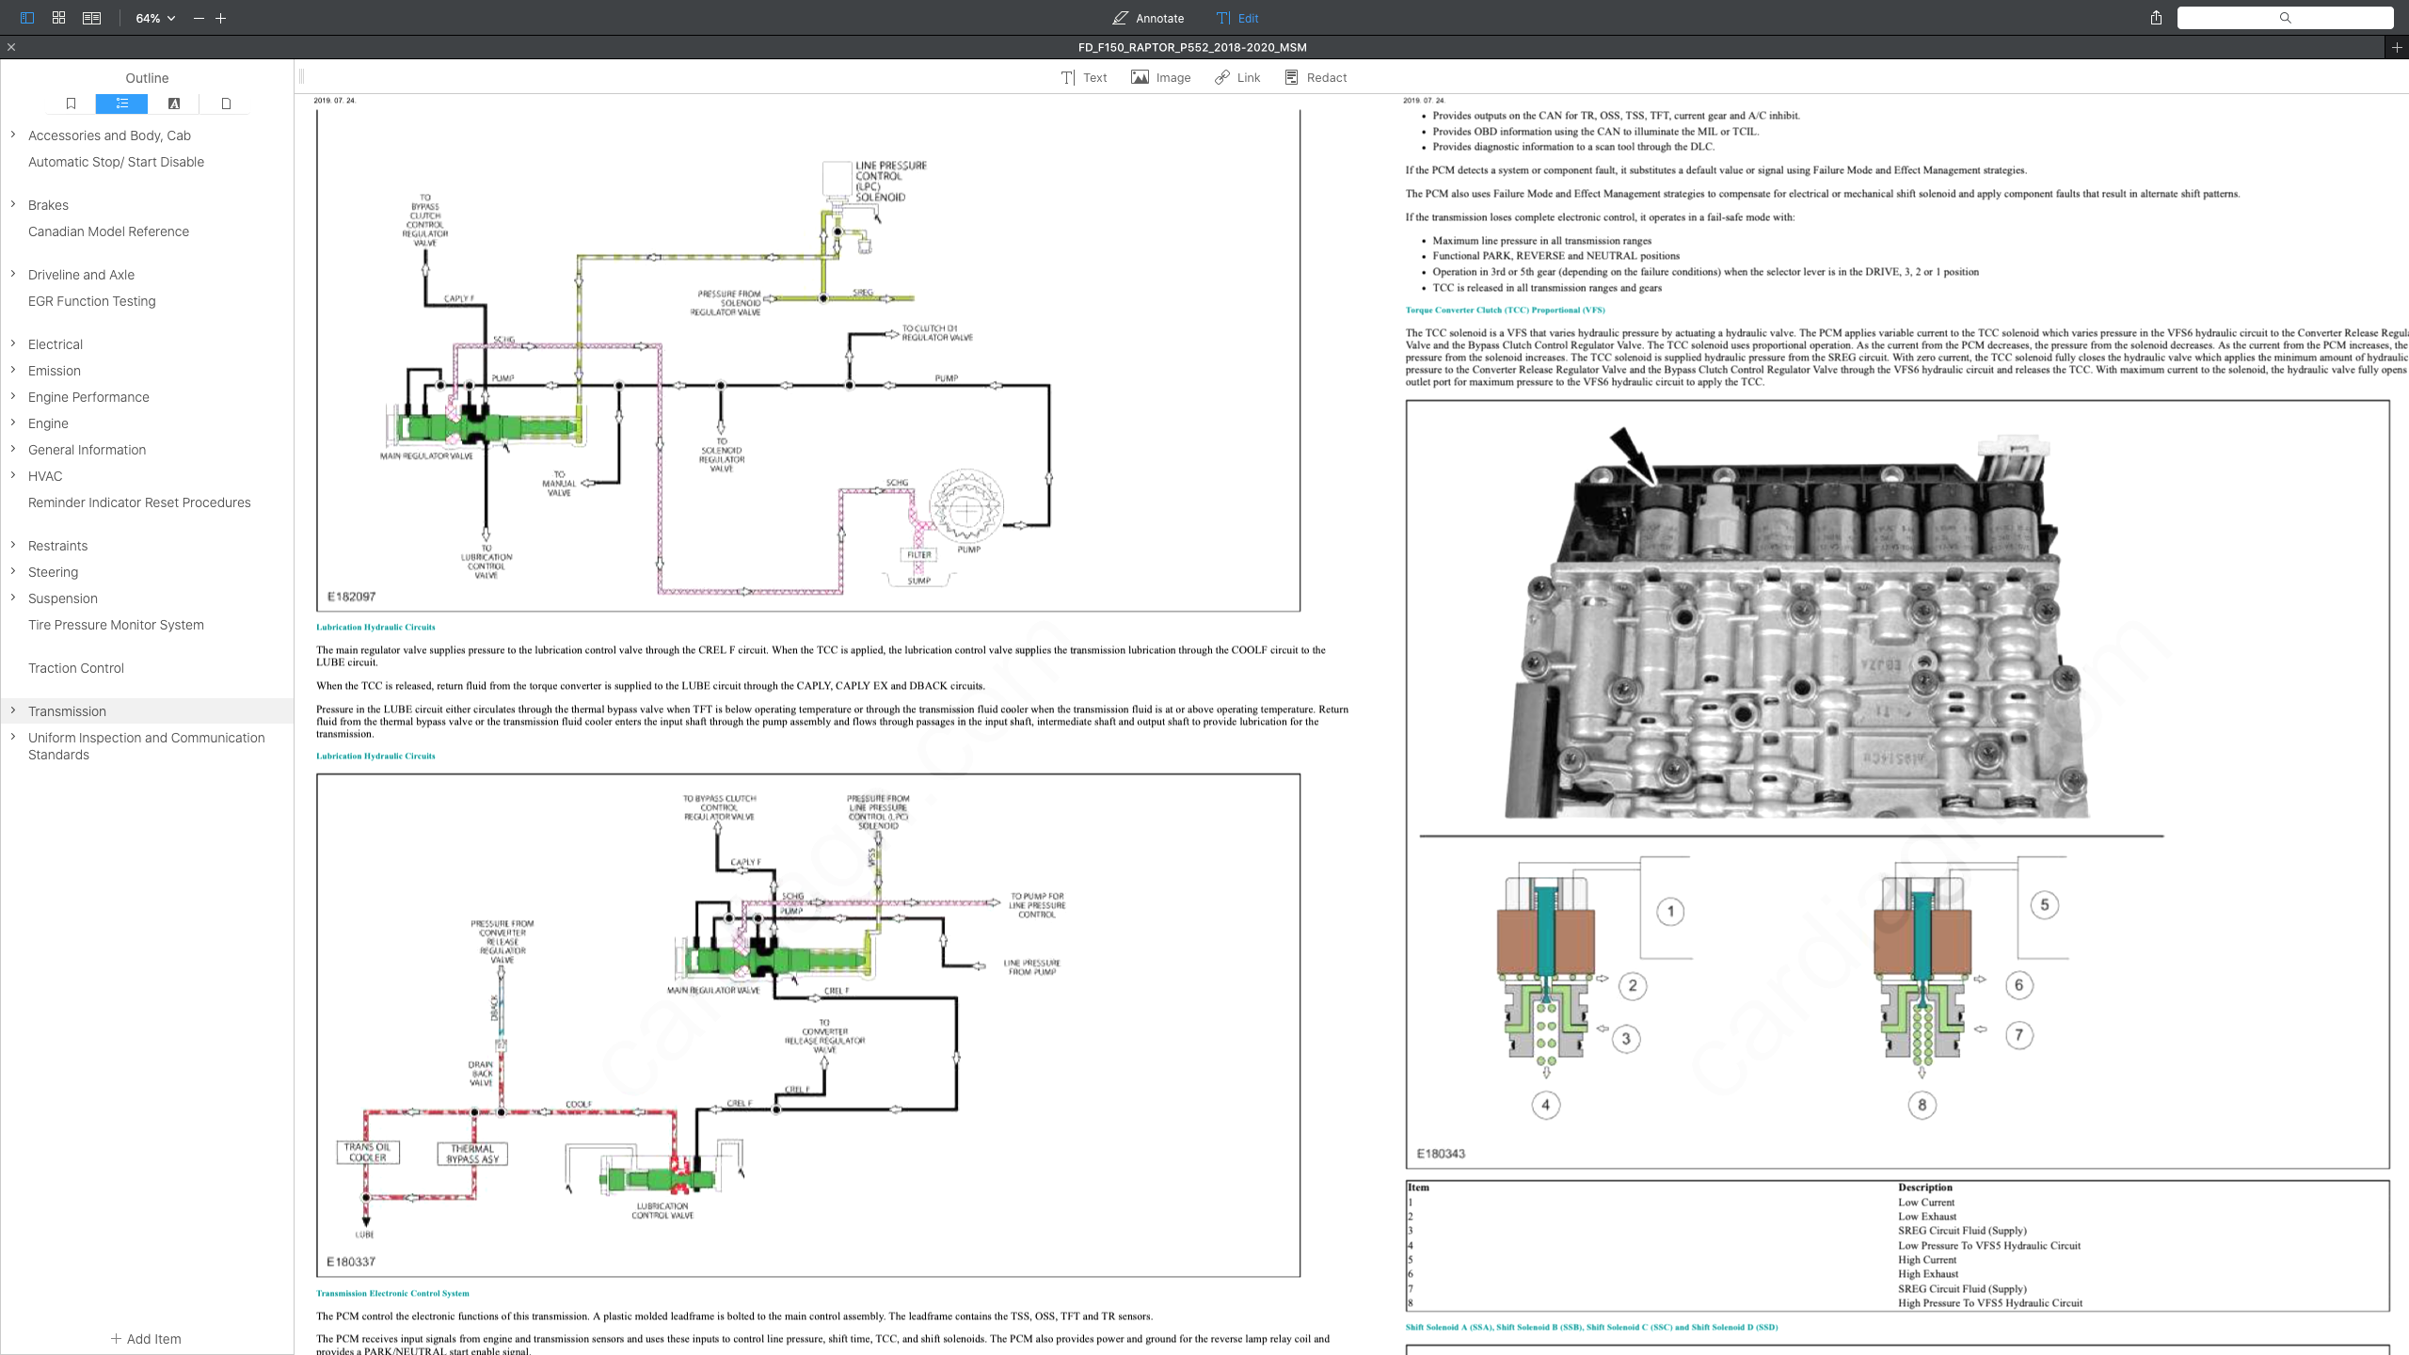The image size is (2409, 1355).
Task: Open Canadian Model Reference entry
Action: click(108, 231)
